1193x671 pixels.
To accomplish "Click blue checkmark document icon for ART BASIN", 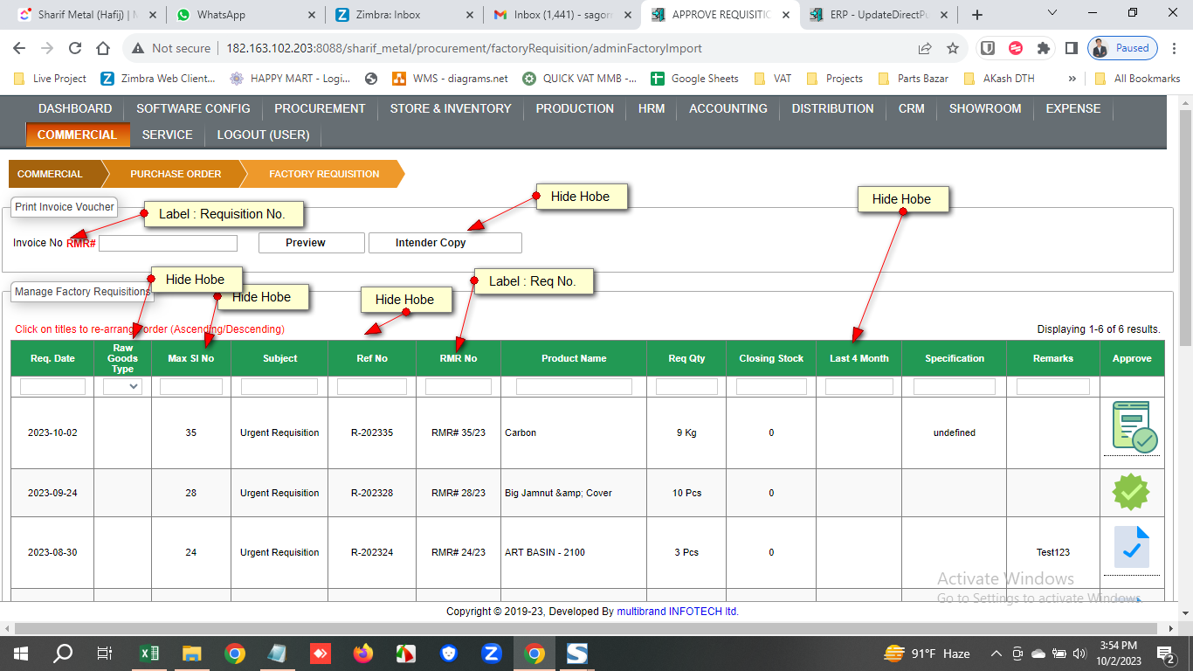I will click(x=1131, y=549).
